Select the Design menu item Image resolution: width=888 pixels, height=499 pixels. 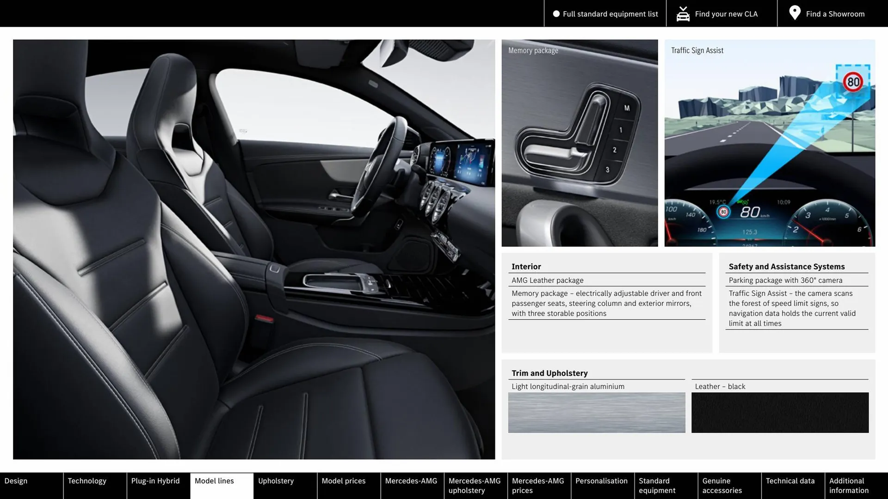point(16,481)
